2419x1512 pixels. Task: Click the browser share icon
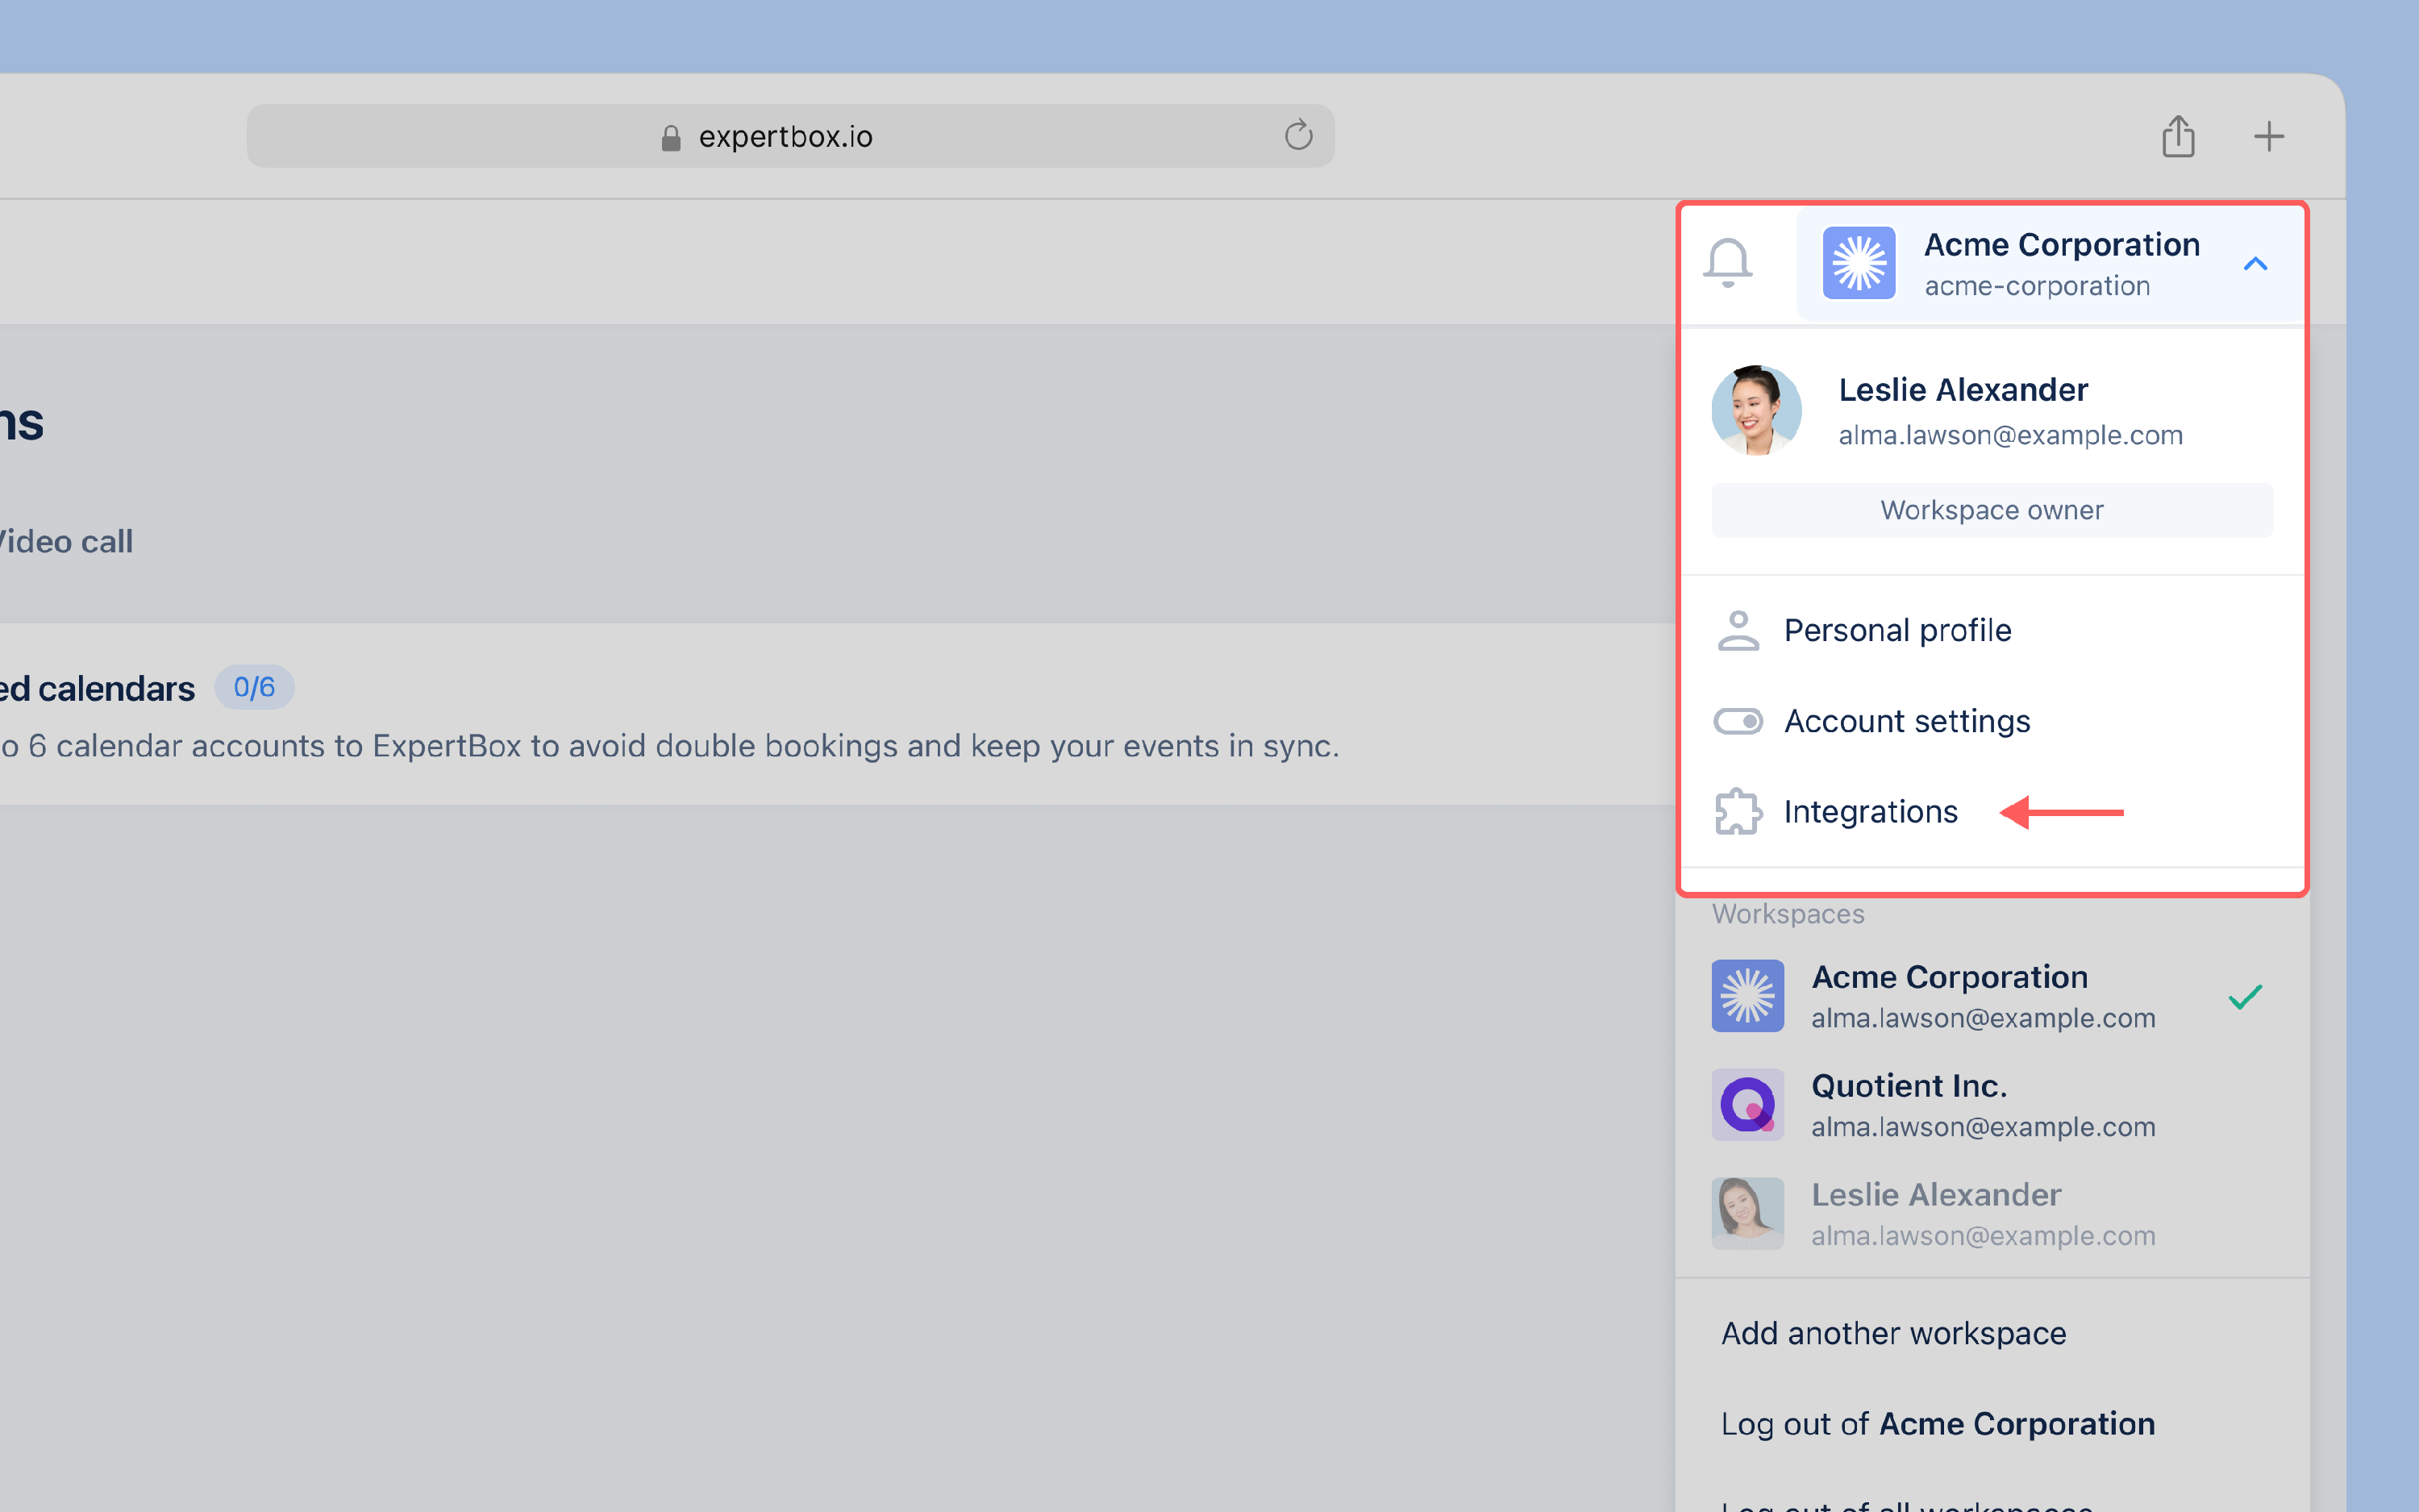coord(2178,136)
